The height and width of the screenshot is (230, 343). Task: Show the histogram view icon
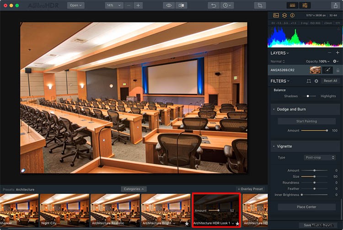(276, 15)
